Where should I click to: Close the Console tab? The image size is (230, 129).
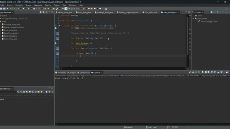[x=102, y=73]
